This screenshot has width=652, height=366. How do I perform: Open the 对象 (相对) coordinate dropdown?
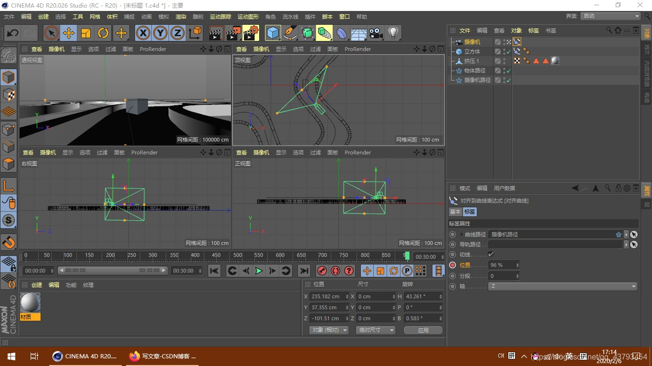pos(329,330)
